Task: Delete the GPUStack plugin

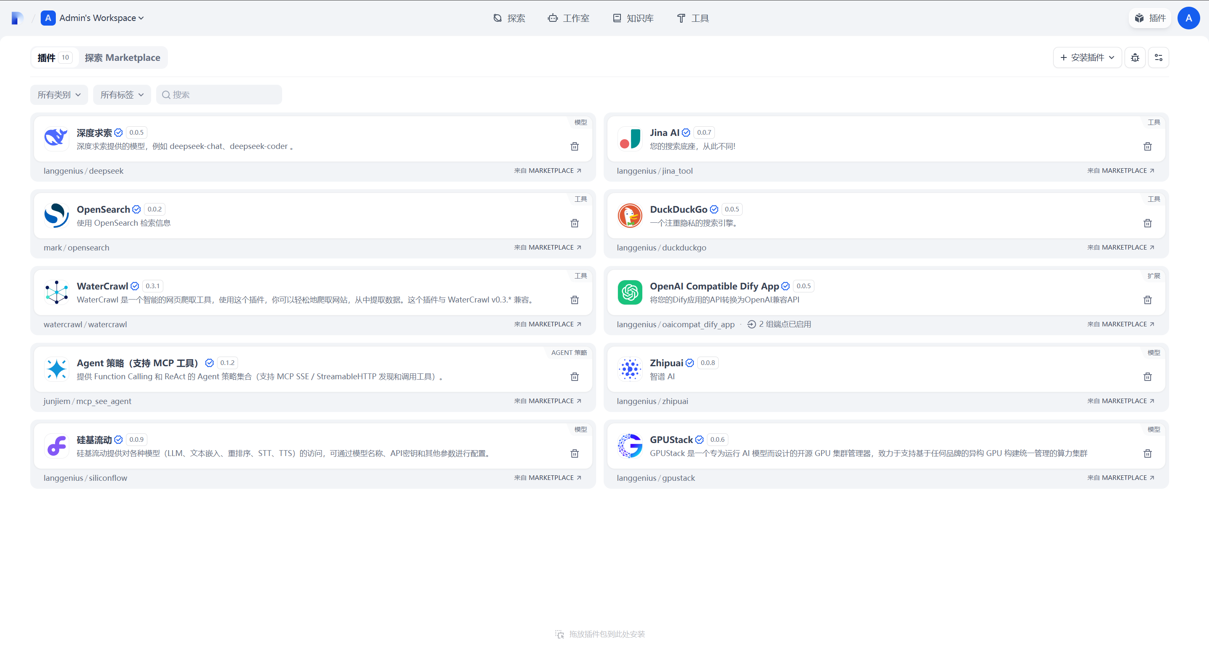Action: pos(1148,454)
